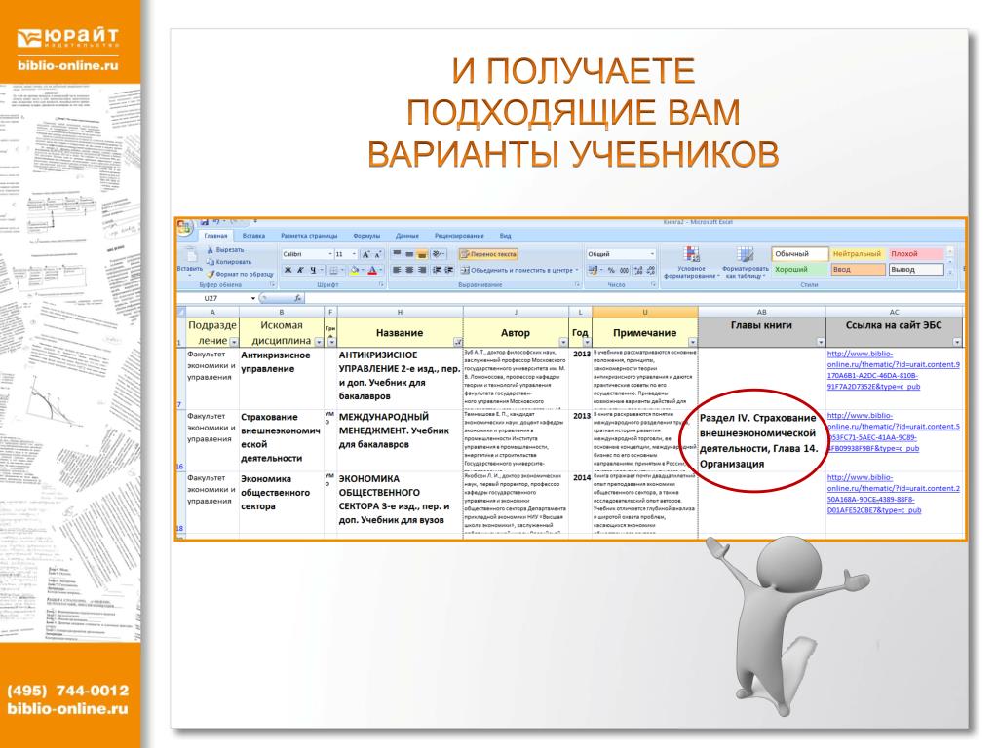Open the Calibri font name dropdown
The width and height of the screenshot is (998, 748).
[329, 254]
